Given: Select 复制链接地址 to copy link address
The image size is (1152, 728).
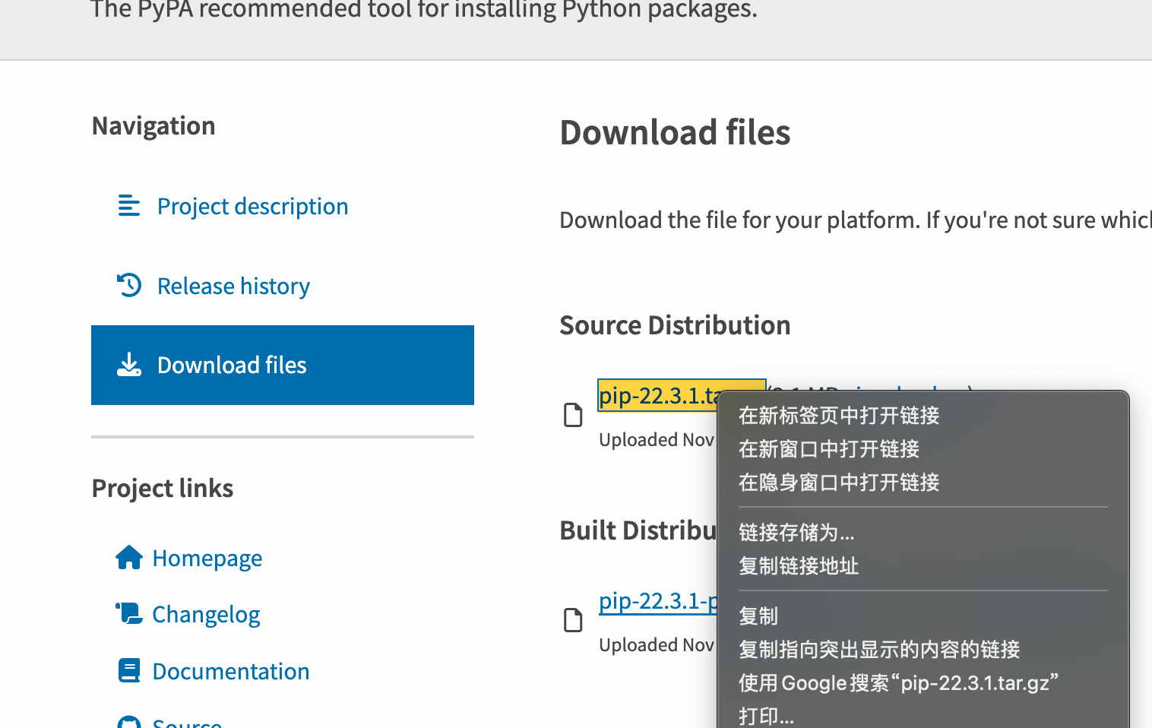Looking at the screenshot, I should (799, 566).
